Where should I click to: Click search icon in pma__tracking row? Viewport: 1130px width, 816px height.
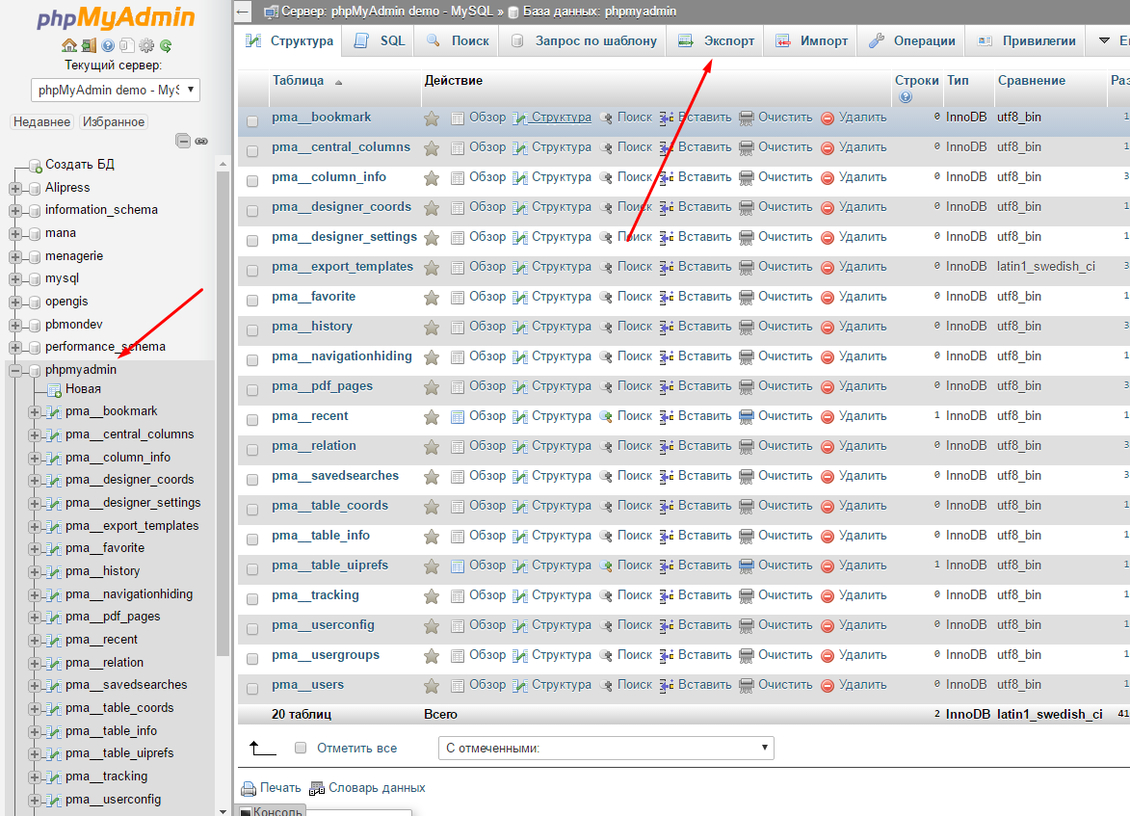click(x=606, y=596)
